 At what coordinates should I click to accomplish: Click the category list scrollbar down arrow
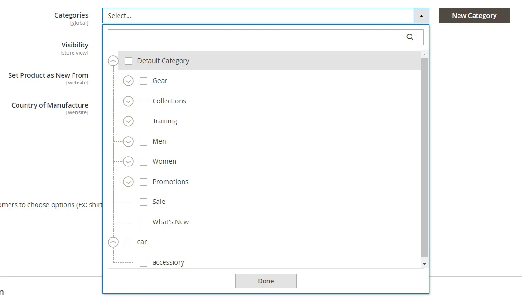click(x=424, y=264)
